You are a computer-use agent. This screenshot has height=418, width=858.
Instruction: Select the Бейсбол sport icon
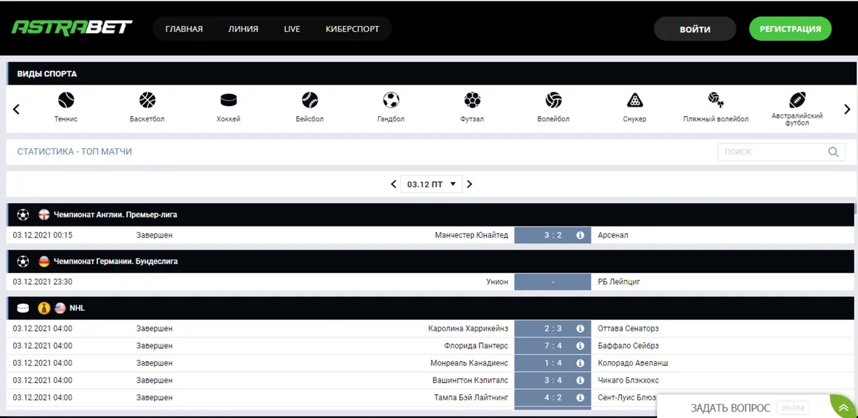(310, 100)
